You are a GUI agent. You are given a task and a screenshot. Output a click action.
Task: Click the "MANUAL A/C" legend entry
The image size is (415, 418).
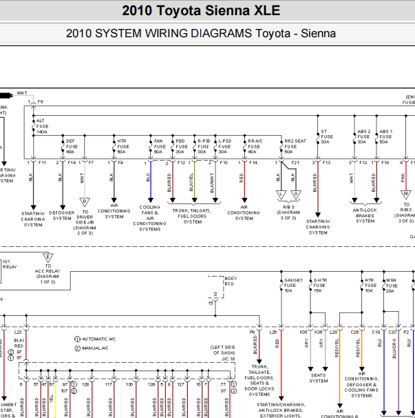tap(92, 348)
